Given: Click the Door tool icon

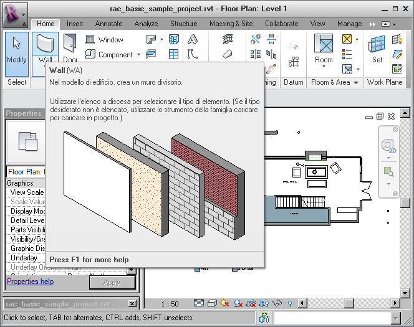Looking at the screenshot, I should point(70,43).
